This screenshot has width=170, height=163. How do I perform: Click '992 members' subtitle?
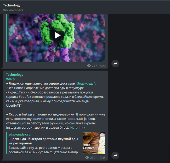13,10
